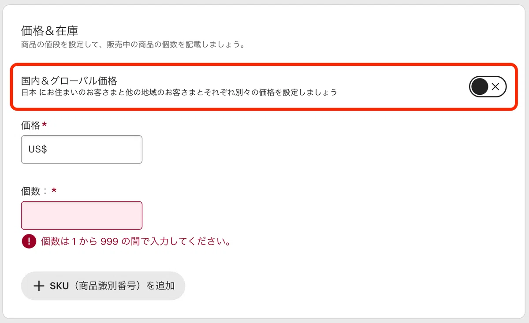
Task: Click the 価格＆在庫 section heading
Action: (x=49, y=30)
